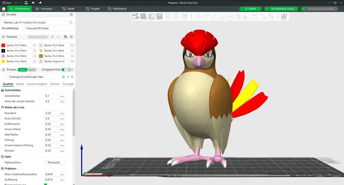Open the Druckplatte drucken dropdown arrow

tap(303, 9)
